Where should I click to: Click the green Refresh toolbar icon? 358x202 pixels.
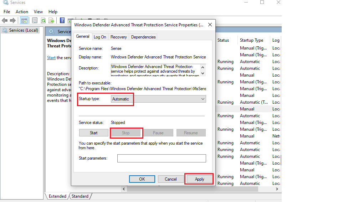[x=43, y=21]
